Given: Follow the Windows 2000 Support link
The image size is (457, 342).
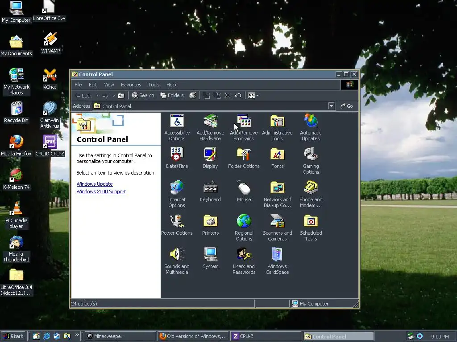Looking at the screenshot, I should pos(101,191).
